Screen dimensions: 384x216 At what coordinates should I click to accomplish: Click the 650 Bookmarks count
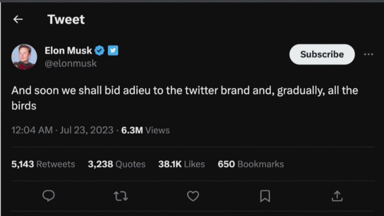point(251,164)
